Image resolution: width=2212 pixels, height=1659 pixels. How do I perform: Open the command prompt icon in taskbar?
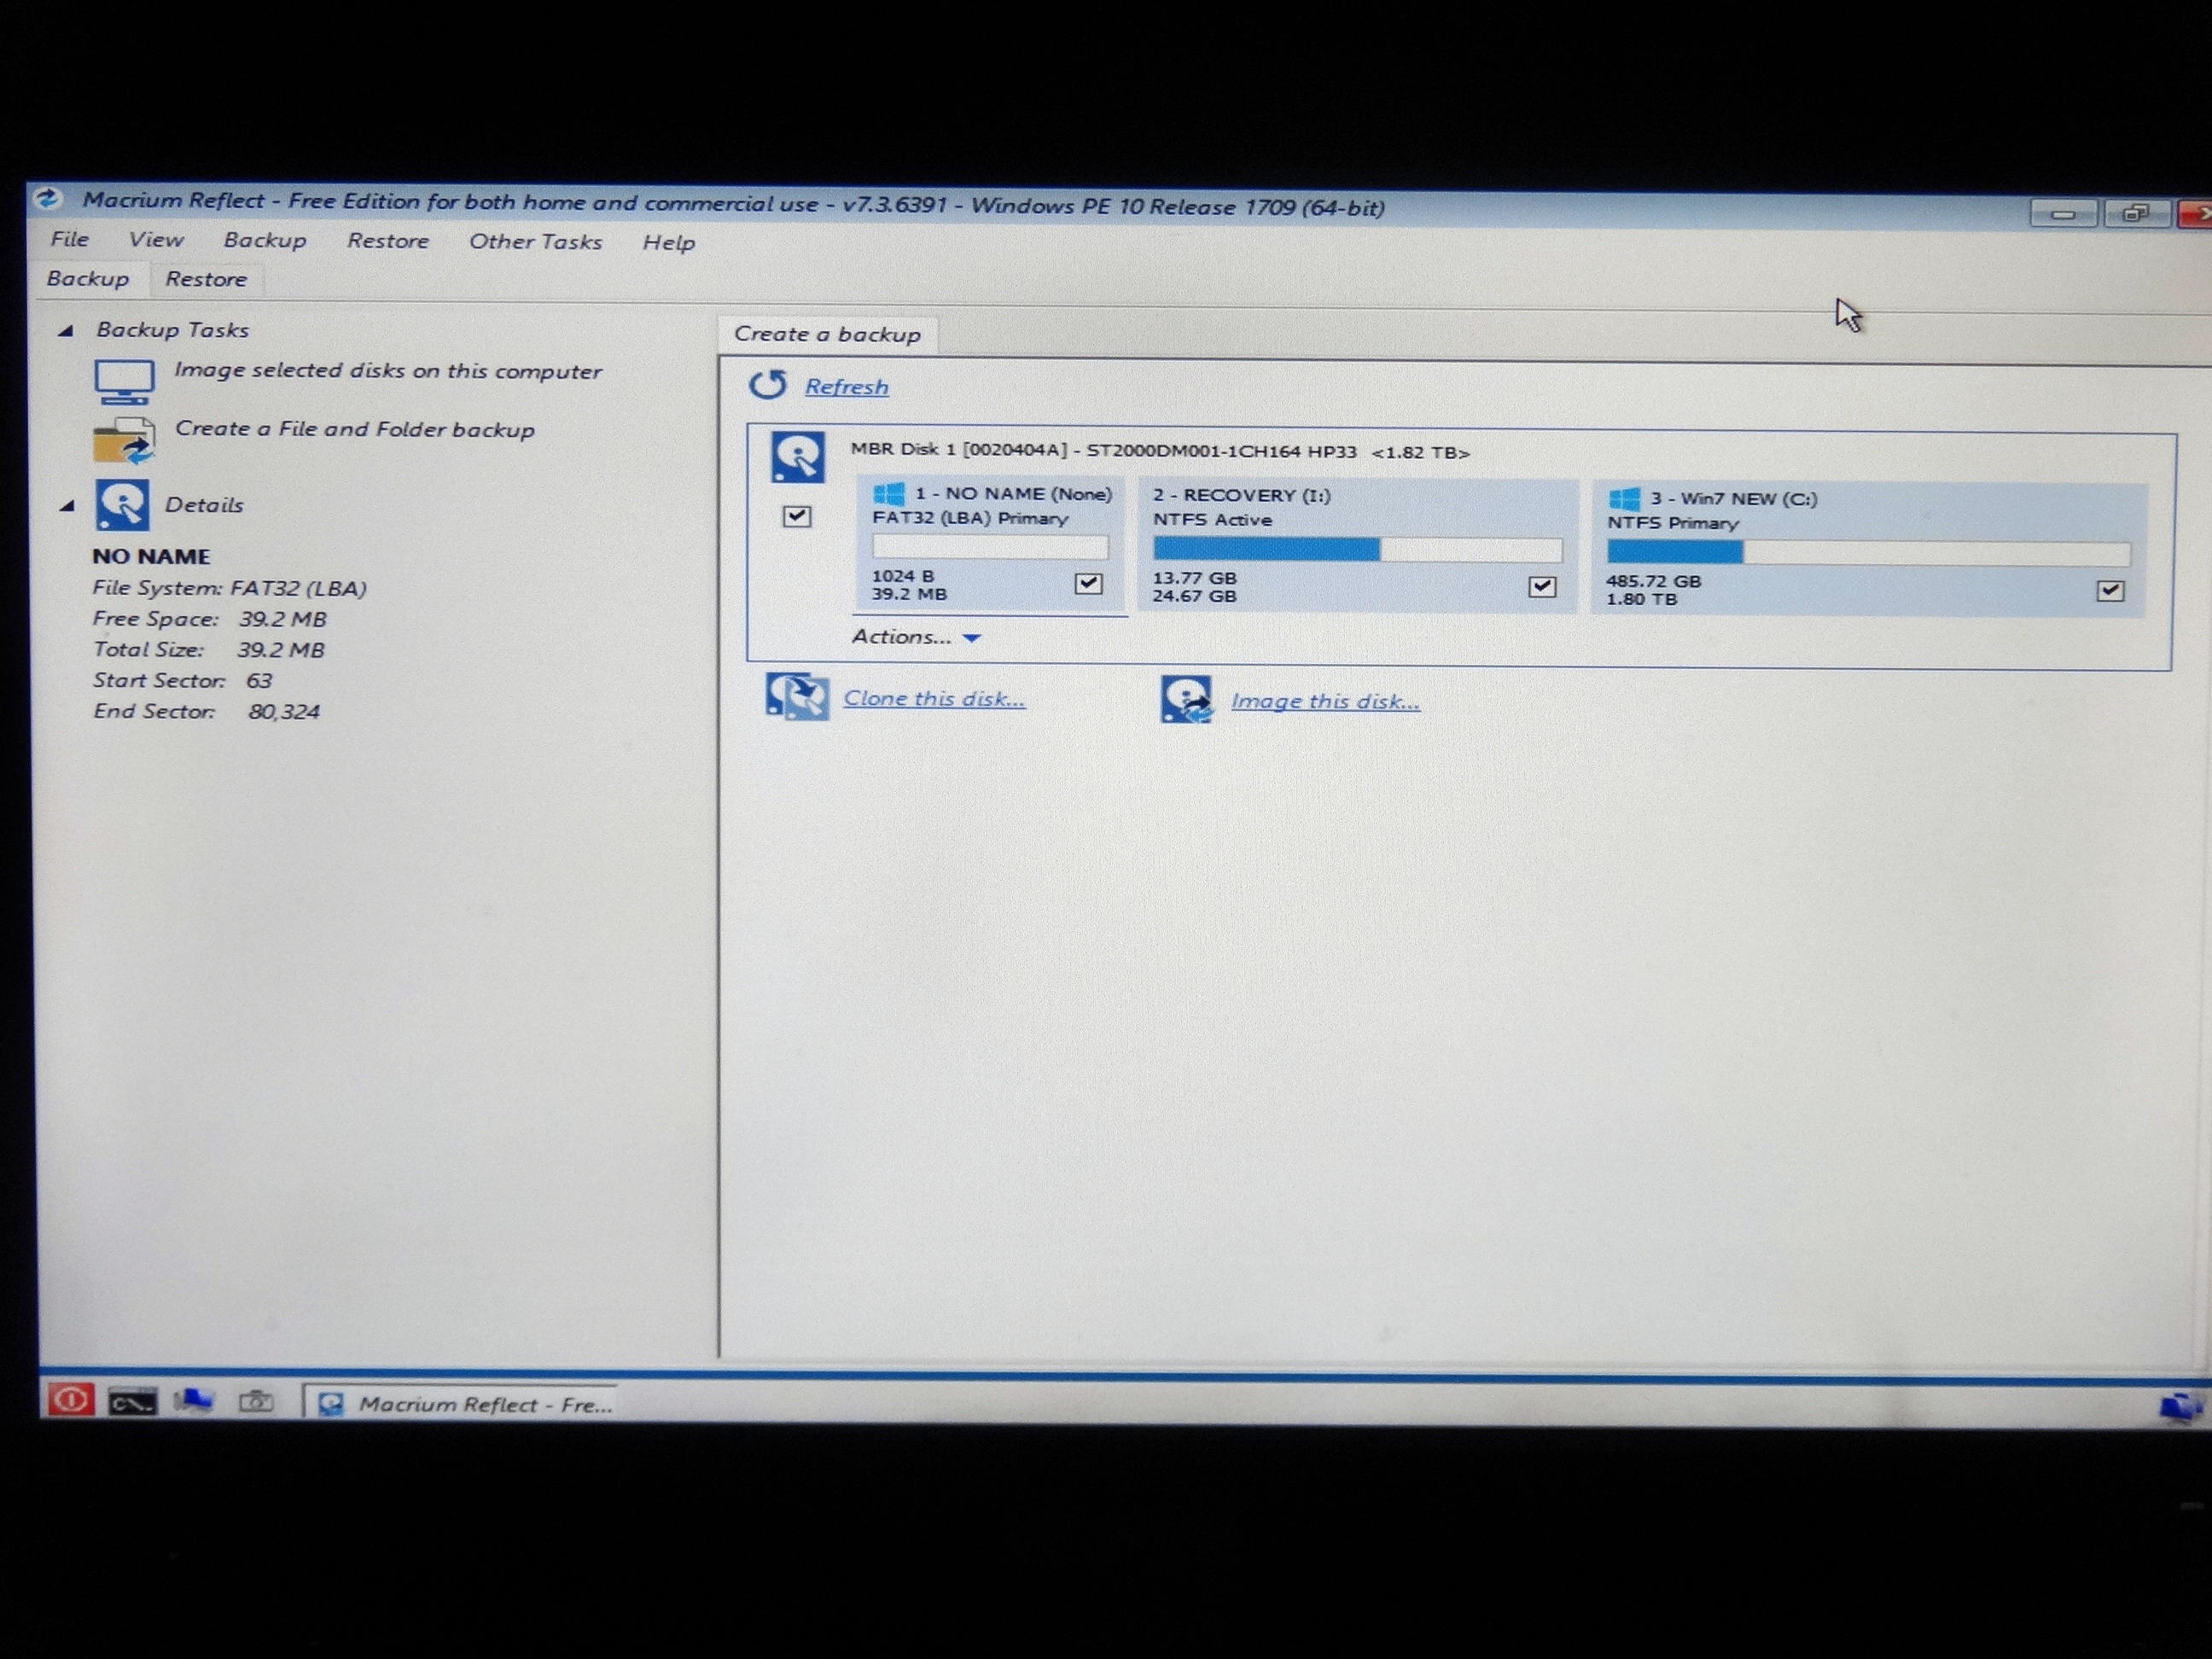(x=132, y=1402)
